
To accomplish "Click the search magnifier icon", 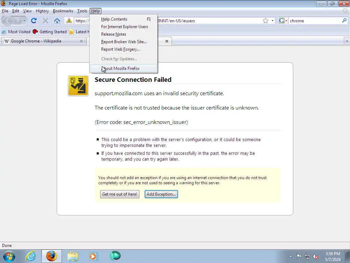I will tap(344, 21).
